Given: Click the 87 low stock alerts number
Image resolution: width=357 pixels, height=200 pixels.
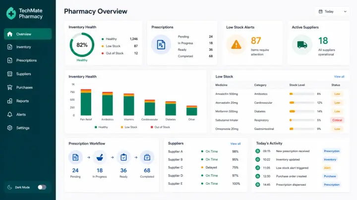Looking at the screenshot, I should [256, 41].
